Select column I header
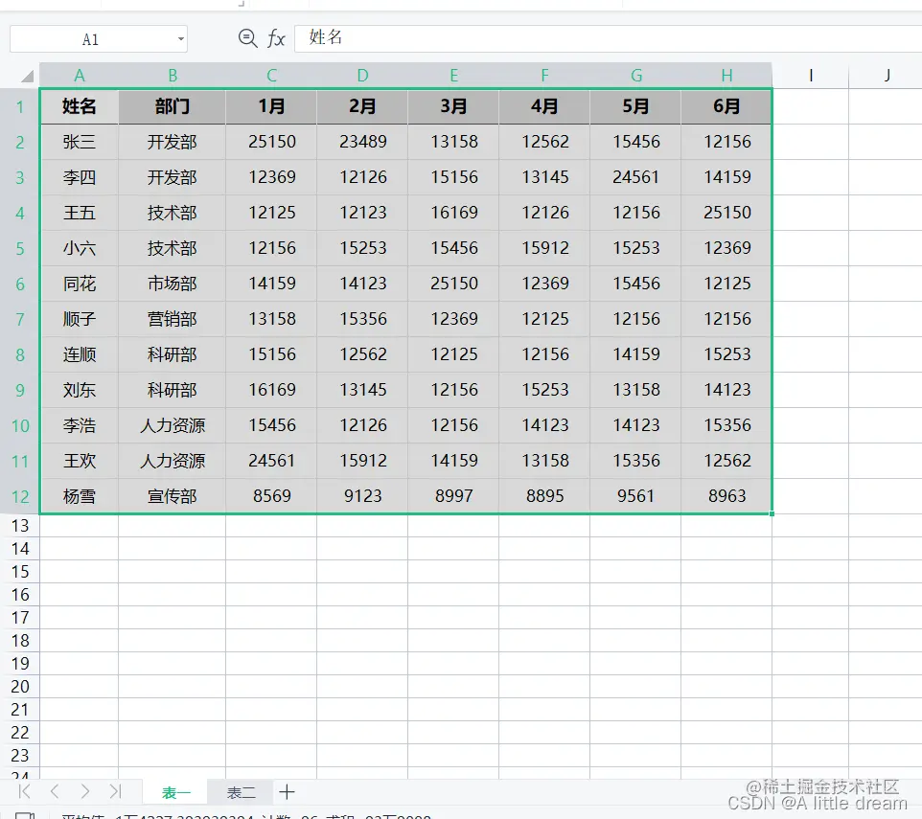Viewport: 922px width, 819px height. pyautogui.click(x=811, y=76)
